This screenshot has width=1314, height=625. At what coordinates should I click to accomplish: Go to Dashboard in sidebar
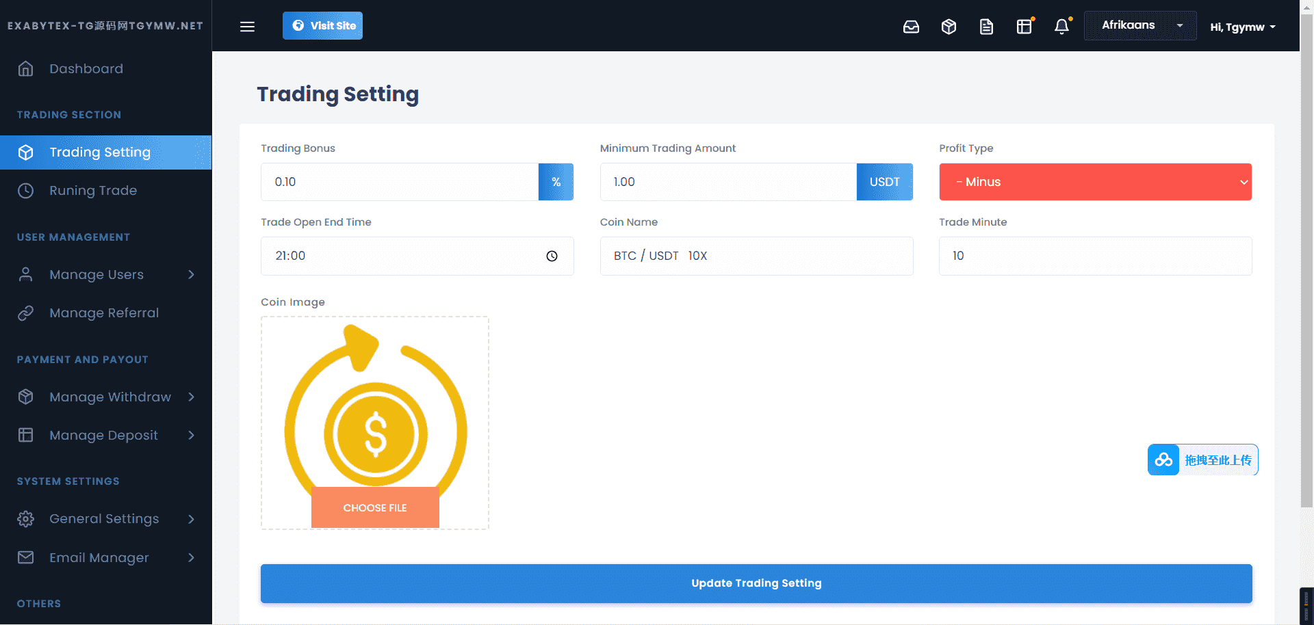coord(86,69)
